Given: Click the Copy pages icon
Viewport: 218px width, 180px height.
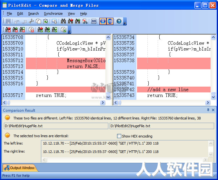Looking at the screenshot, I should [38, 22].
